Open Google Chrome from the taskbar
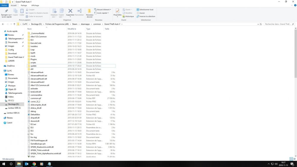Viewport: 297px width, 167px height. (34, 164)
